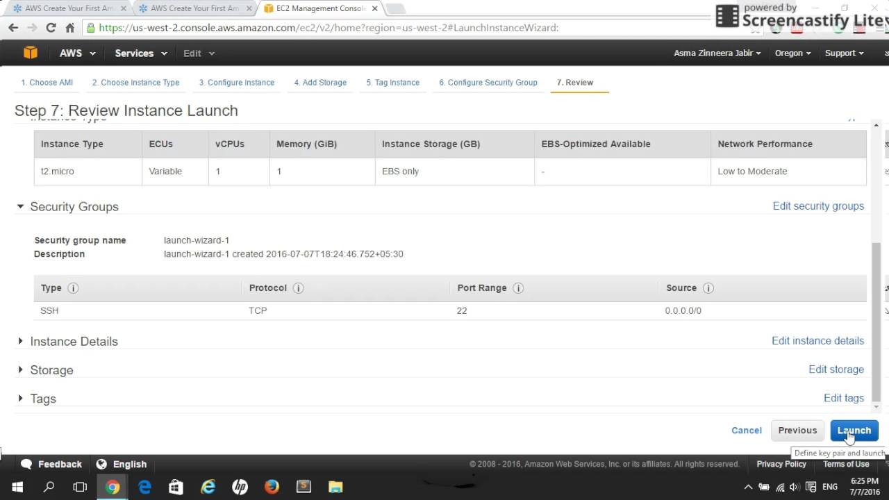Switch to second AWS Create Your First tab
Image resolution: width=889 pixels, height=500 pixels.
(x=194, y=8)
